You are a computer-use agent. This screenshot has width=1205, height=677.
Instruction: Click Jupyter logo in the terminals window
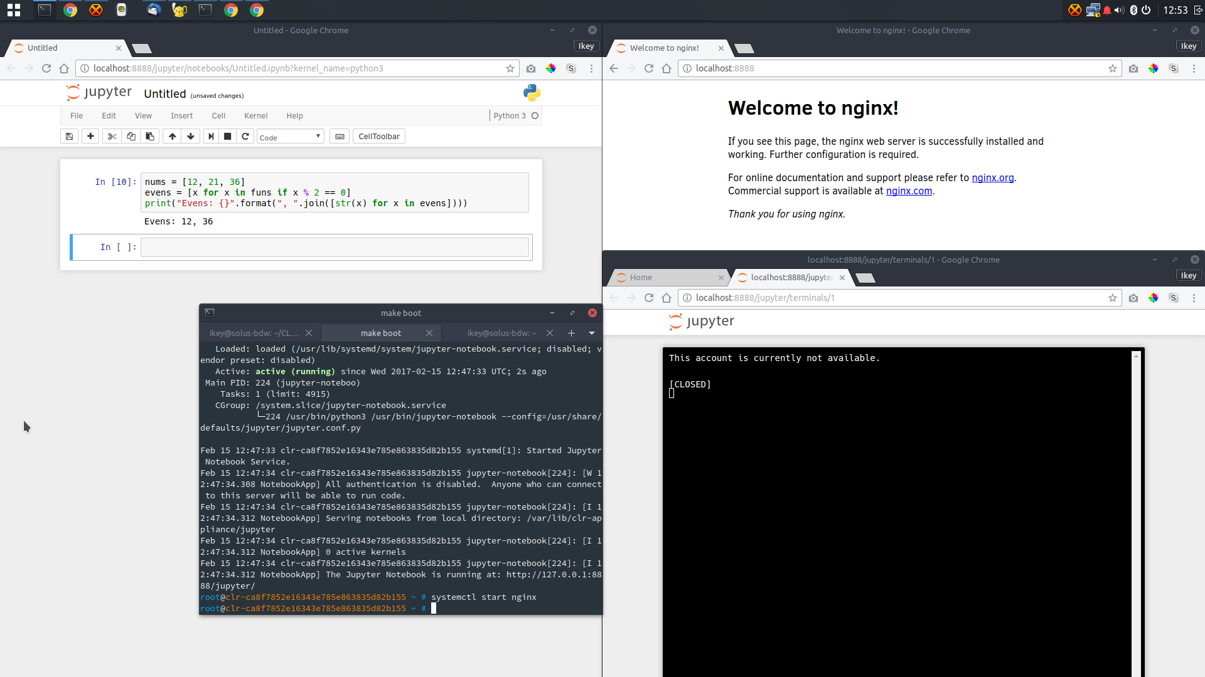point(702,322)
